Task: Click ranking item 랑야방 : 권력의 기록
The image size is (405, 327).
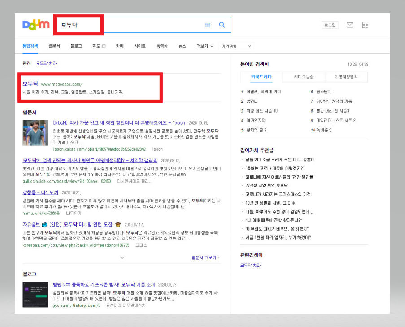Action: click(334, 101)
